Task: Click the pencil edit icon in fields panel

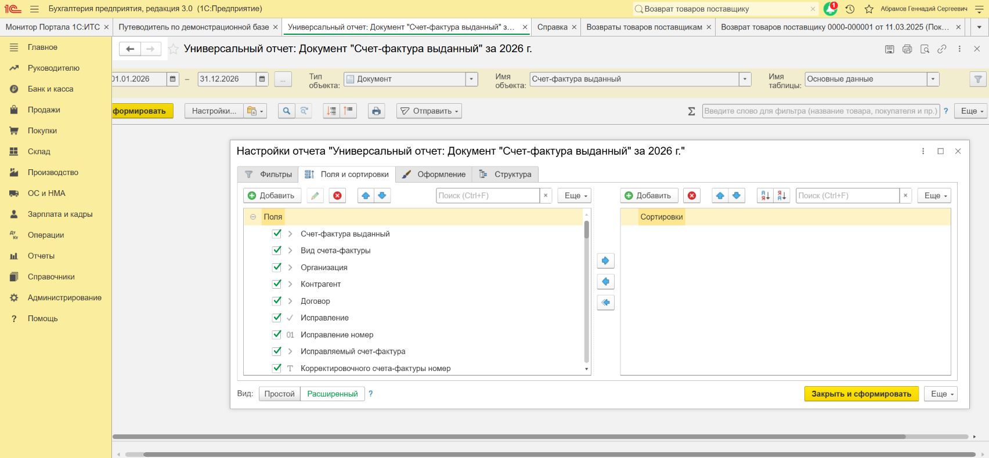Action: click(315, 195)
